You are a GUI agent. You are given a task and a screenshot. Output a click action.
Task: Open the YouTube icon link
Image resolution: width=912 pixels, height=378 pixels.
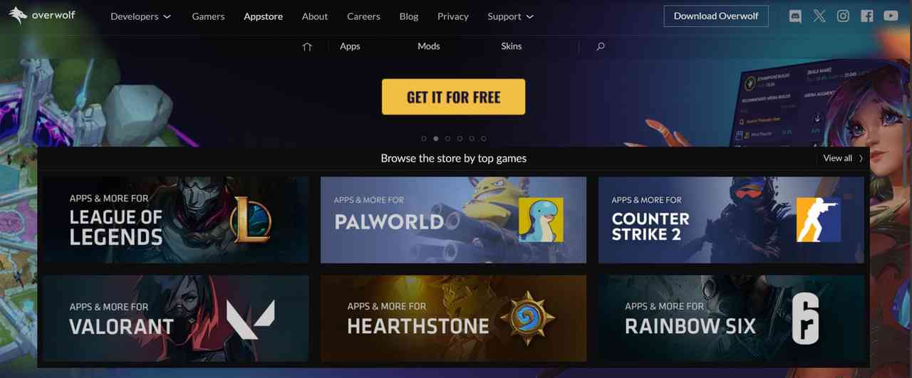pos(891,16)
